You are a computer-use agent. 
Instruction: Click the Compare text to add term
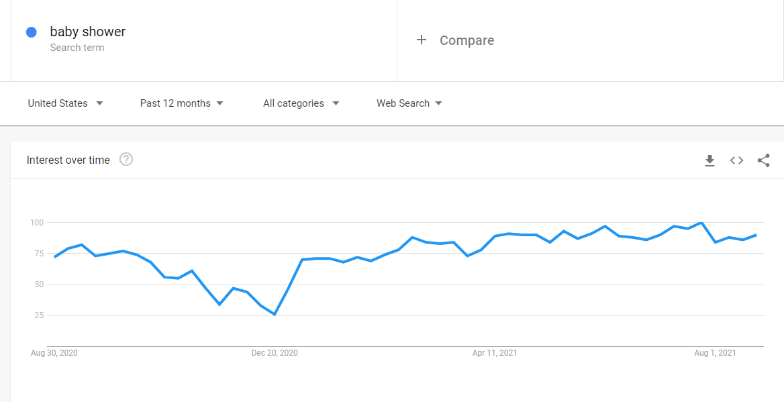coord(467,40)
